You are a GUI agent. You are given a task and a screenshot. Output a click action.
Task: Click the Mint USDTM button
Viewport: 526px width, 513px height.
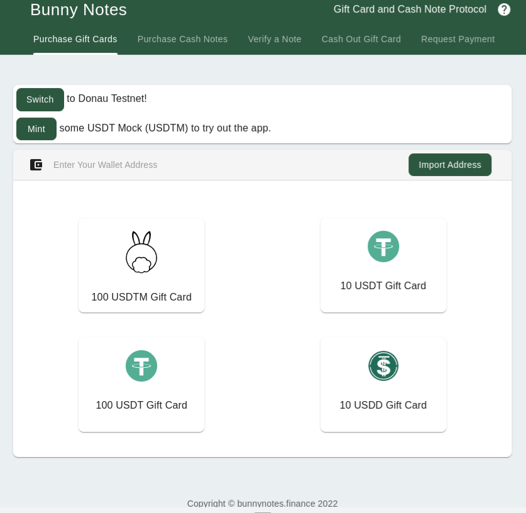click(x=36, y=129)
